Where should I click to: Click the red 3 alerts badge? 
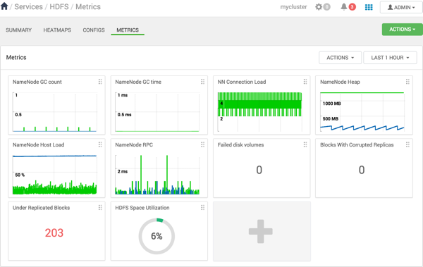[352, 7]
